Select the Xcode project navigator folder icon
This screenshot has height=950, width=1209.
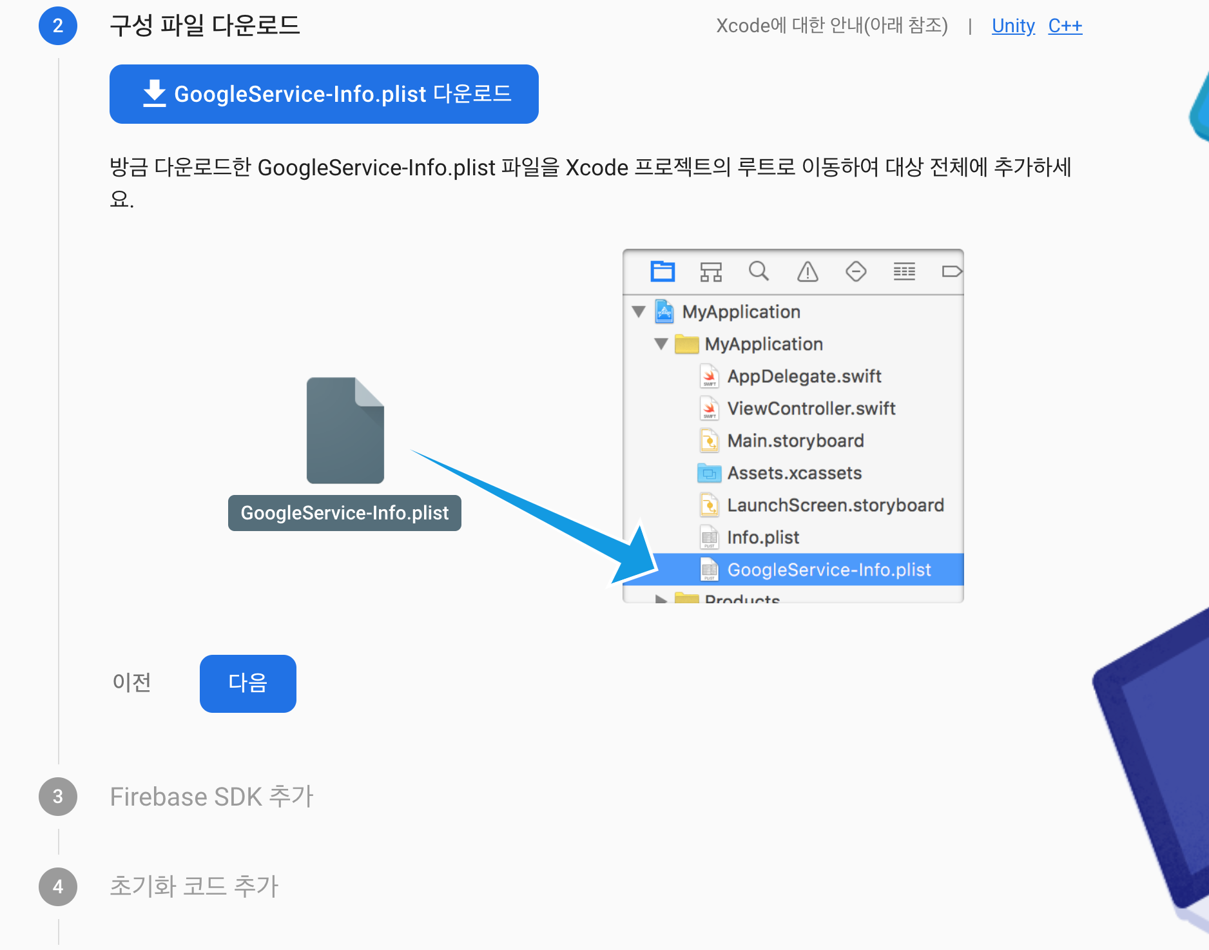pyautogui.click(x=663, y=271)
